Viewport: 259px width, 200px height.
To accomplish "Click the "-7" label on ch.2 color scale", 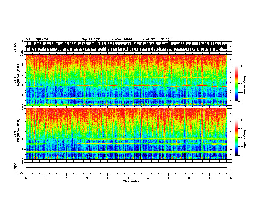I will pyautogui.click(x=241, y=156).
